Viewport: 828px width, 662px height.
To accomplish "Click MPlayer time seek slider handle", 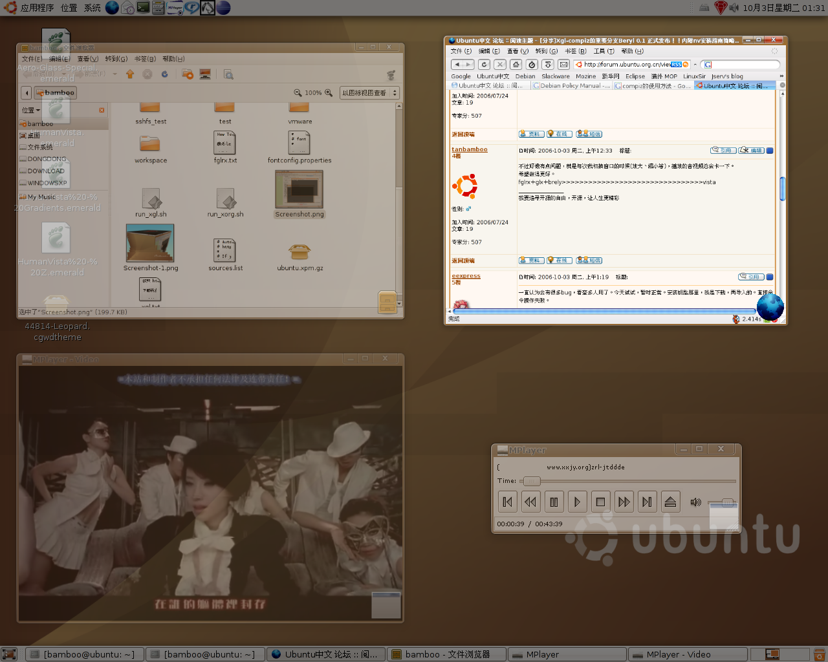I will click(x=532, y=481).
